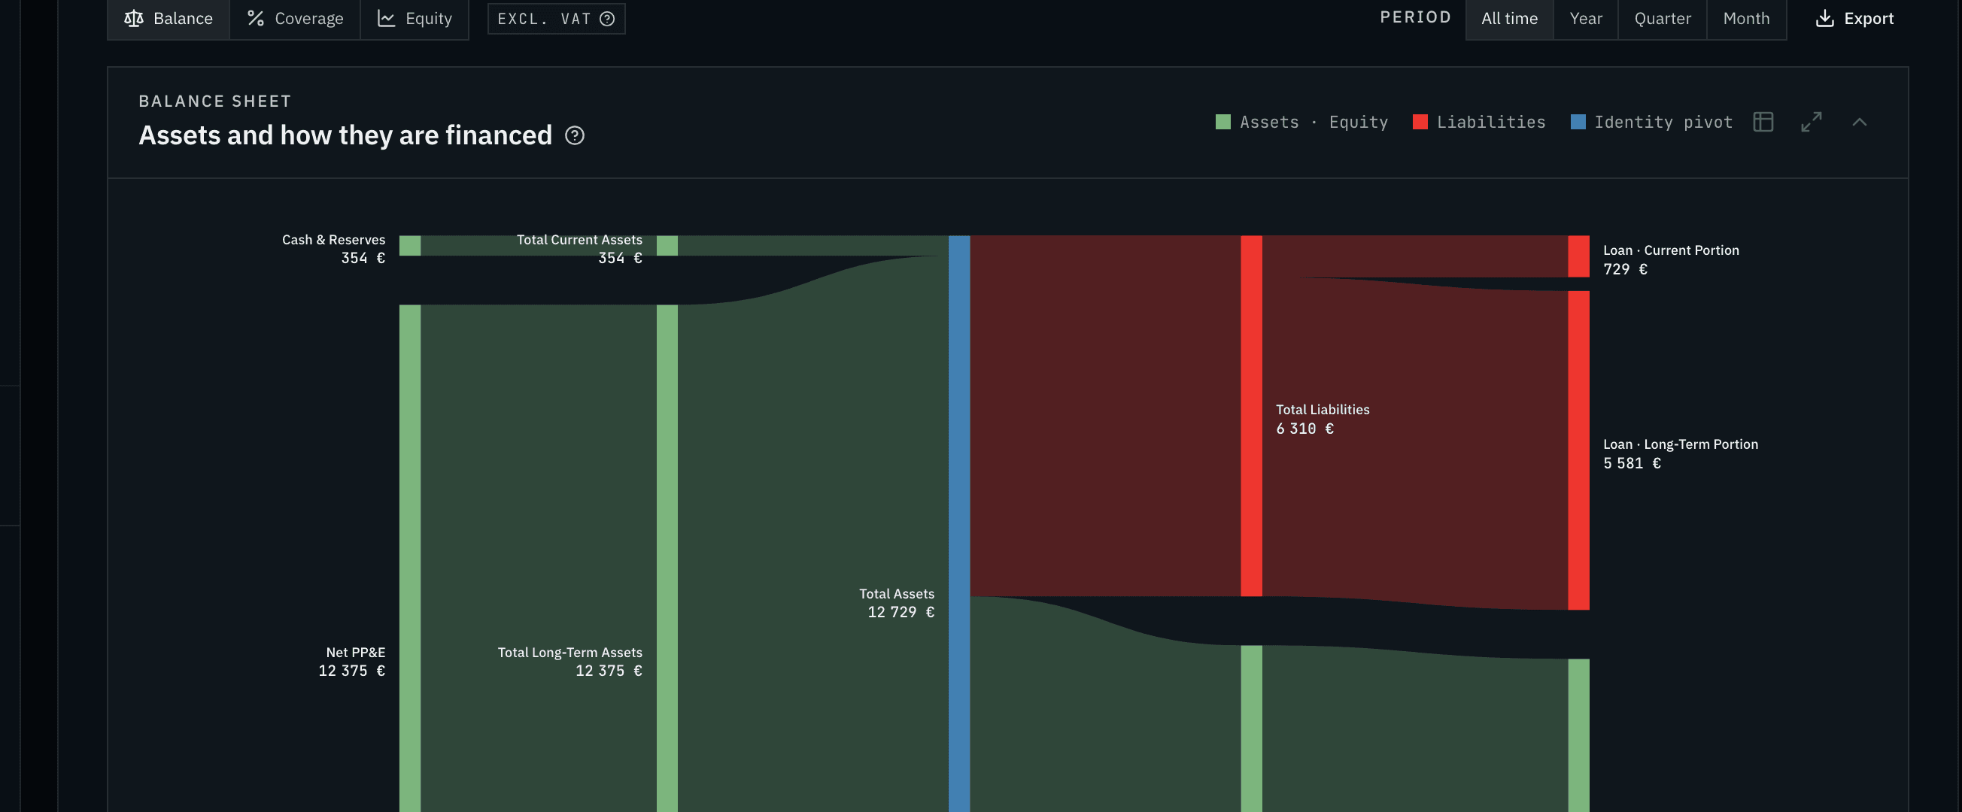This screenshot has height=812, width=1962.
Task: Switch to the Balance tab
Action: [169, 19]
